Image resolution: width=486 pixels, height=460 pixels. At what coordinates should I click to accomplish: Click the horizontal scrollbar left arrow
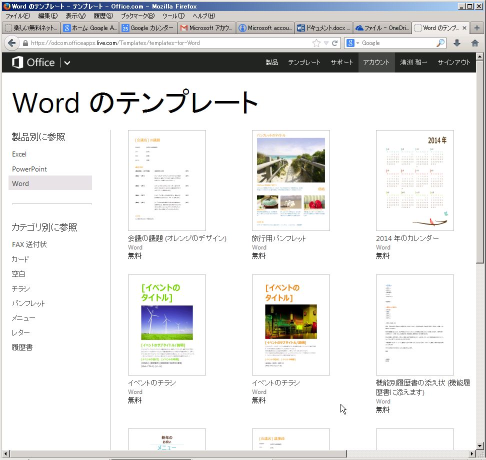5,453
